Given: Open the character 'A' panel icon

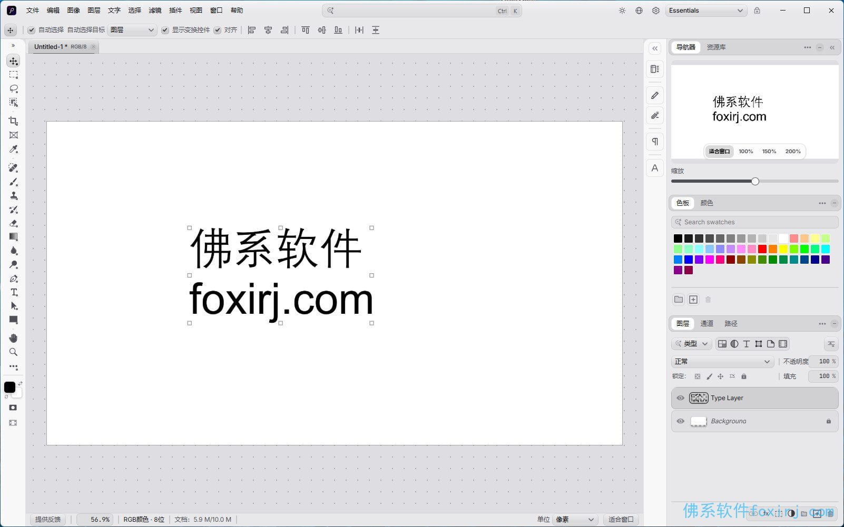Looking at the screenshot, I should (x=655, y=168).
